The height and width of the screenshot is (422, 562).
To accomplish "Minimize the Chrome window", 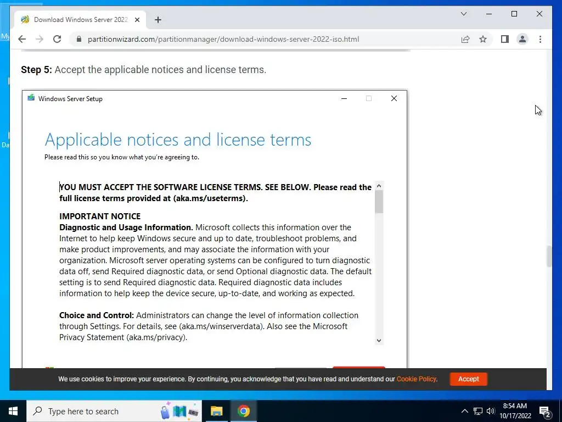I will (489, 14).
